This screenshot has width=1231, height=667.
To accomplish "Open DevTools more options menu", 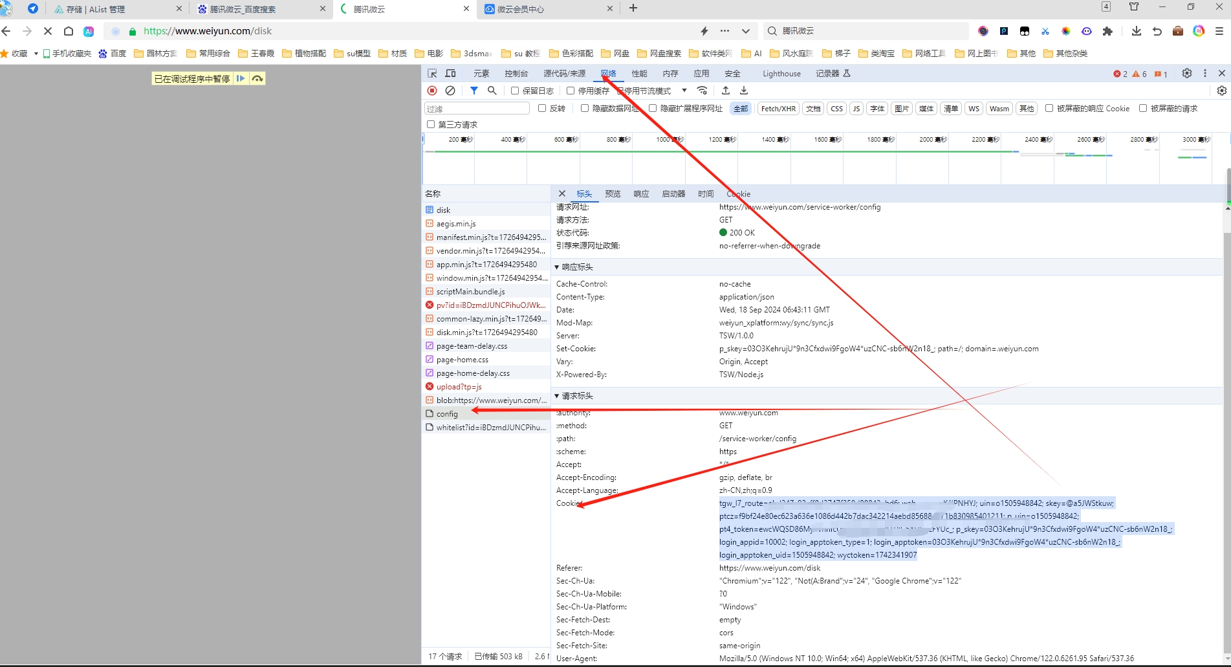I will point(1205,73).
